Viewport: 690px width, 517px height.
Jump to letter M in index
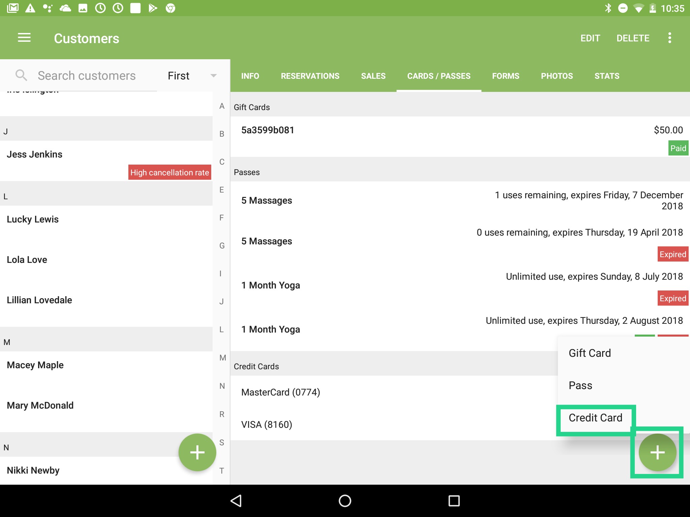[222, 358]
